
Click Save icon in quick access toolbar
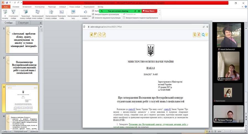tap(7, 3)
